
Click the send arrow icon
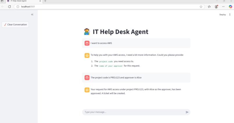coord(187,112)
